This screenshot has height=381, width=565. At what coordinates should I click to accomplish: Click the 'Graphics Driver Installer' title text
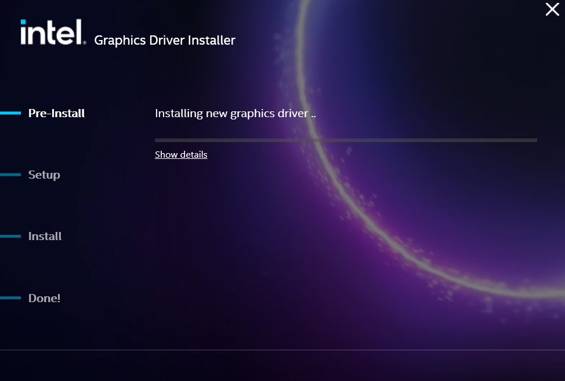[165, 41]
